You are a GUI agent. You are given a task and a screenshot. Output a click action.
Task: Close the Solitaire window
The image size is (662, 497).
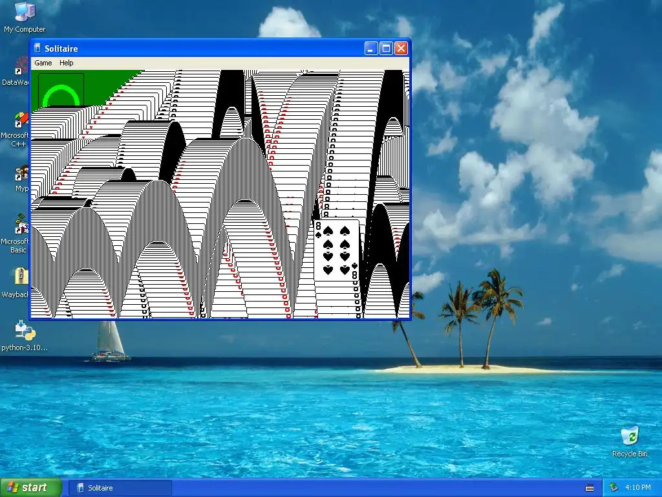pos(401,49)
